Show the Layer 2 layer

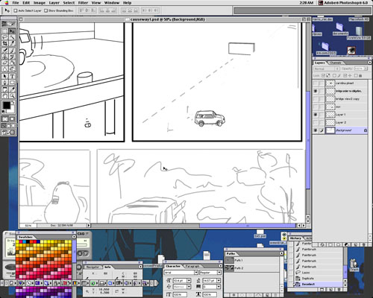click(316, 122)
